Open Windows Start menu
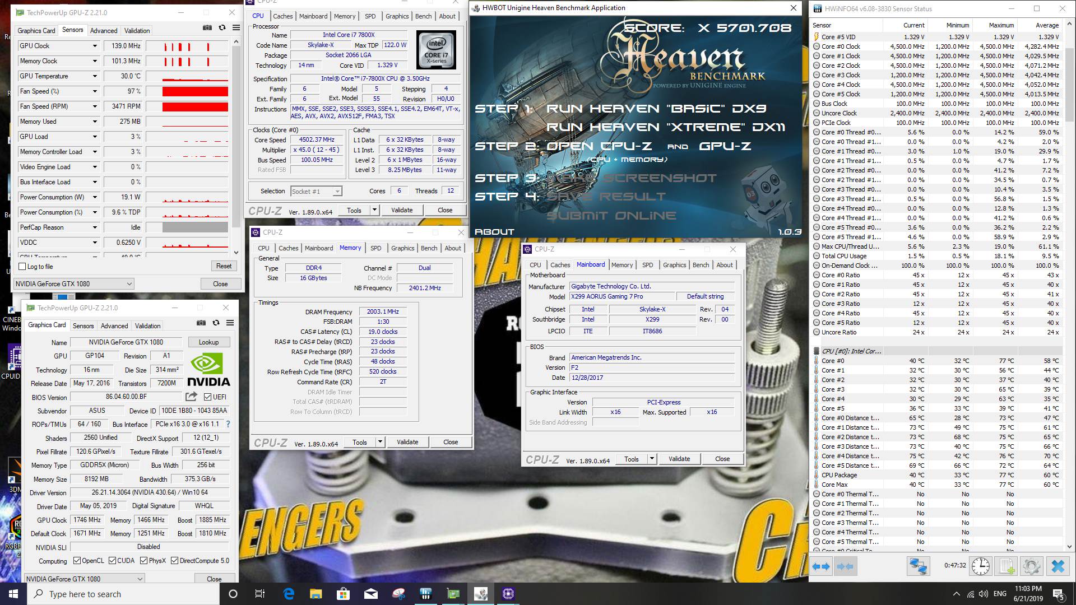The image size is (1076, 605). point(13,594)
